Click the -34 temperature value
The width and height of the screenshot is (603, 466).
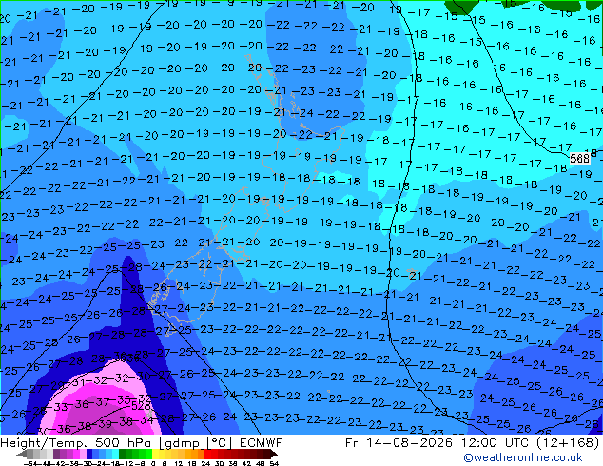click(x=145, y=420)
